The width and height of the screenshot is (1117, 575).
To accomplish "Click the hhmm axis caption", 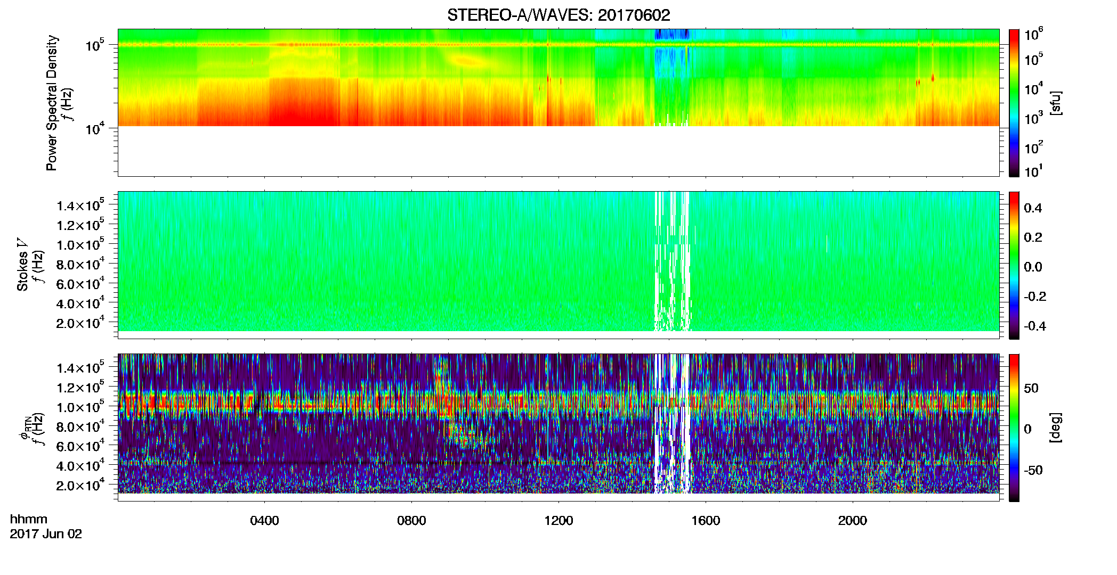I will (x=29, y=519).
